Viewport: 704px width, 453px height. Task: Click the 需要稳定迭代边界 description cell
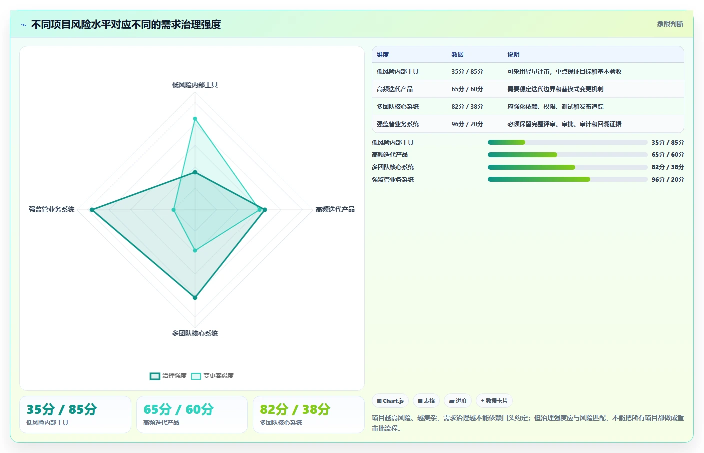pos(555,89)
